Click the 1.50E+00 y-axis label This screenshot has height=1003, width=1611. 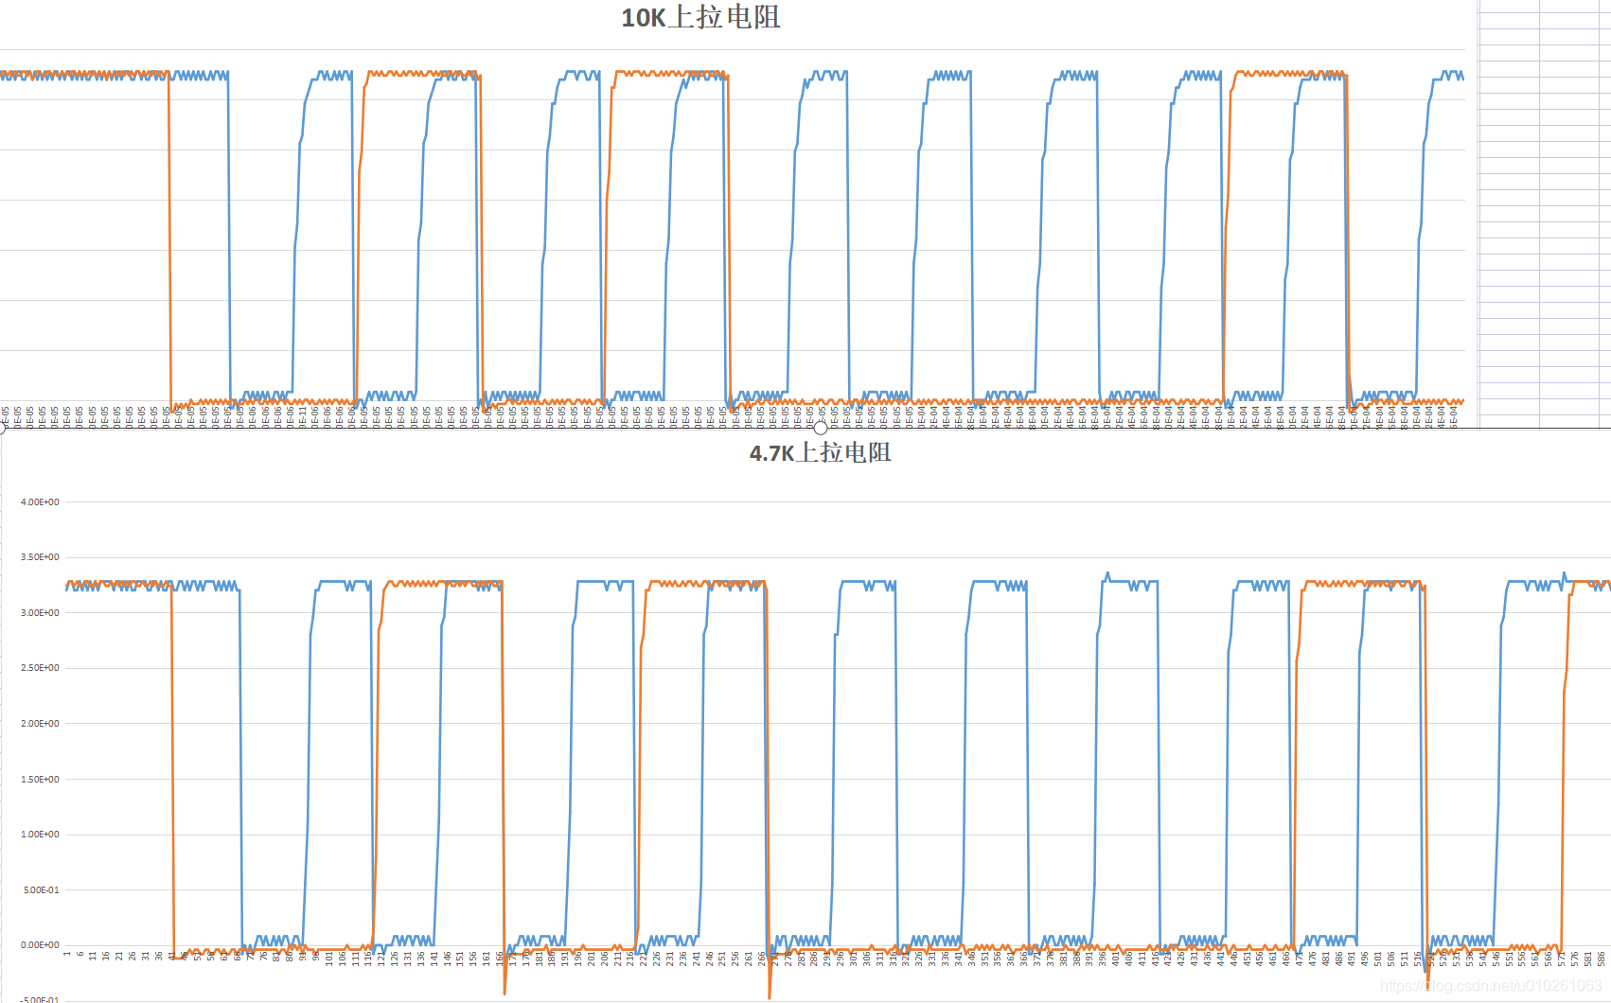click(40, 779)
